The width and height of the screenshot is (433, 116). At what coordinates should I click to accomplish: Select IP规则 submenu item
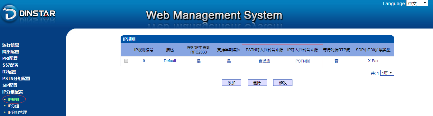click(x=14, y=99)
